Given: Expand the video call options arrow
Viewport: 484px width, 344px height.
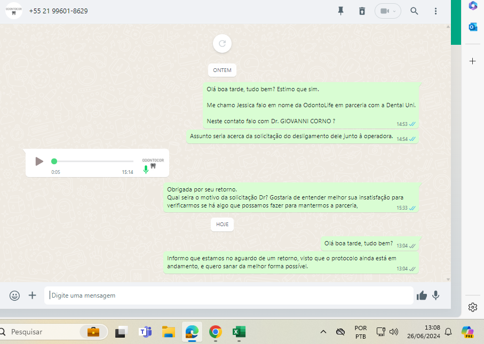Looking at the screenshot, I should pyautogui.click(x=394, y=11).
